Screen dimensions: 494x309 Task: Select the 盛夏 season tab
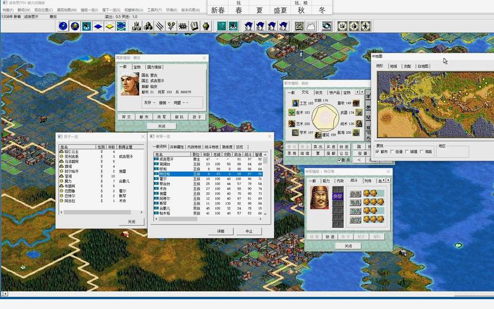coord(280,11)
